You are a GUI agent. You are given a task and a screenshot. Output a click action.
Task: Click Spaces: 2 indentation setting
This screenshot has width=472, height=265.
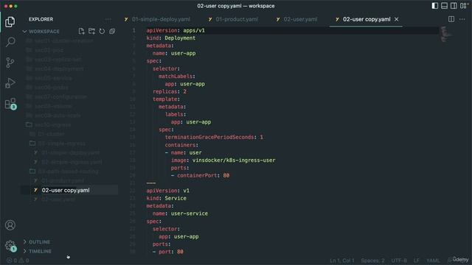pyautogui.click(x=372, y=261)
